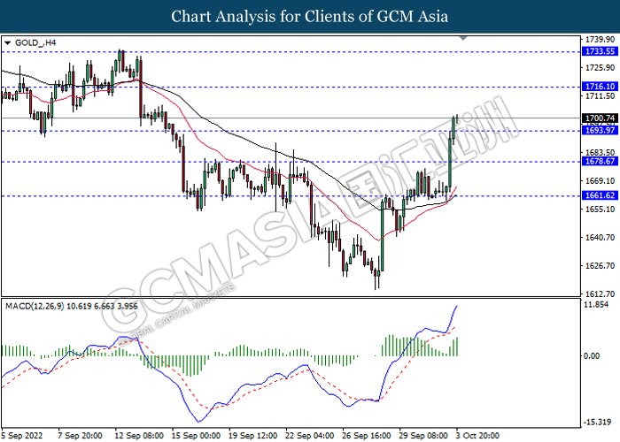This screenshot has width=620, height=442.
Task: Click the current price 1700.74 label
Action: (x=600, y=118)
